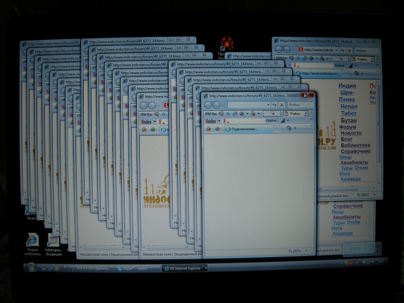Click the Home icon in the frontmost window
The height and width of the screenshot is (303, 404).
(x=288, y=128)
